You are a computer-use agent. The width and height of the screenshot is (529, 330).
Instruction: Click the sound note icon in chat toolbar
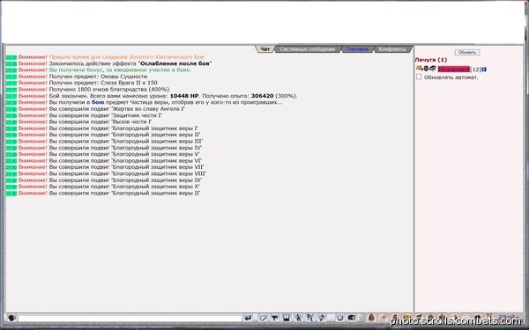point(322,318)
